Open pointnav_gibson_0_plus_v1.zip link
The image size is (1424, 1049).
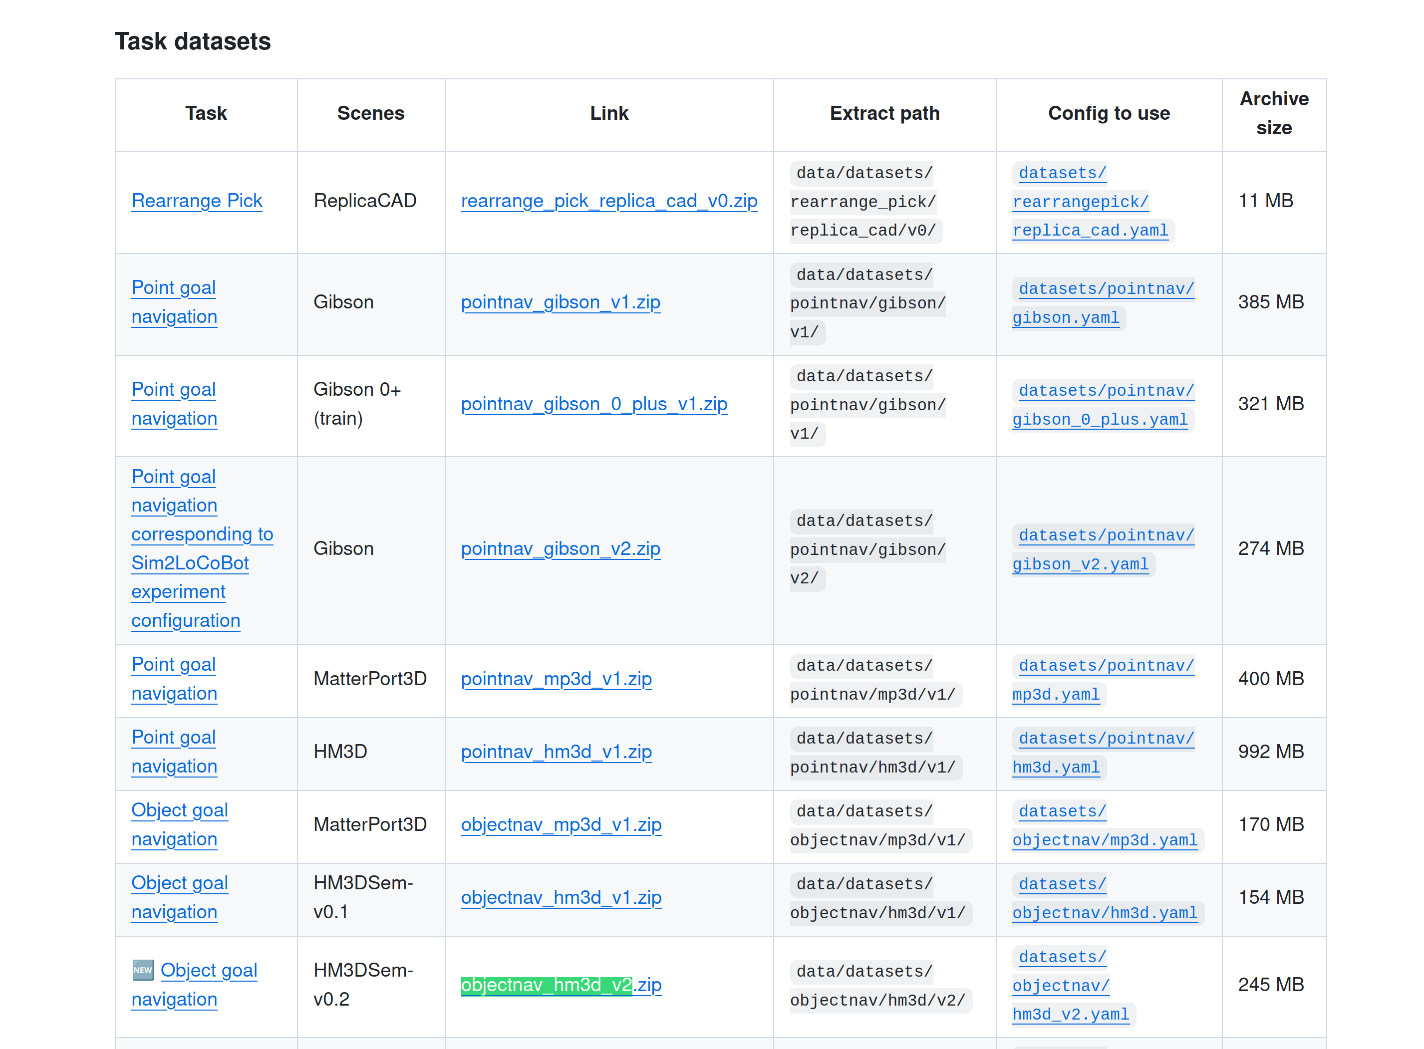[x=593, y=404]
